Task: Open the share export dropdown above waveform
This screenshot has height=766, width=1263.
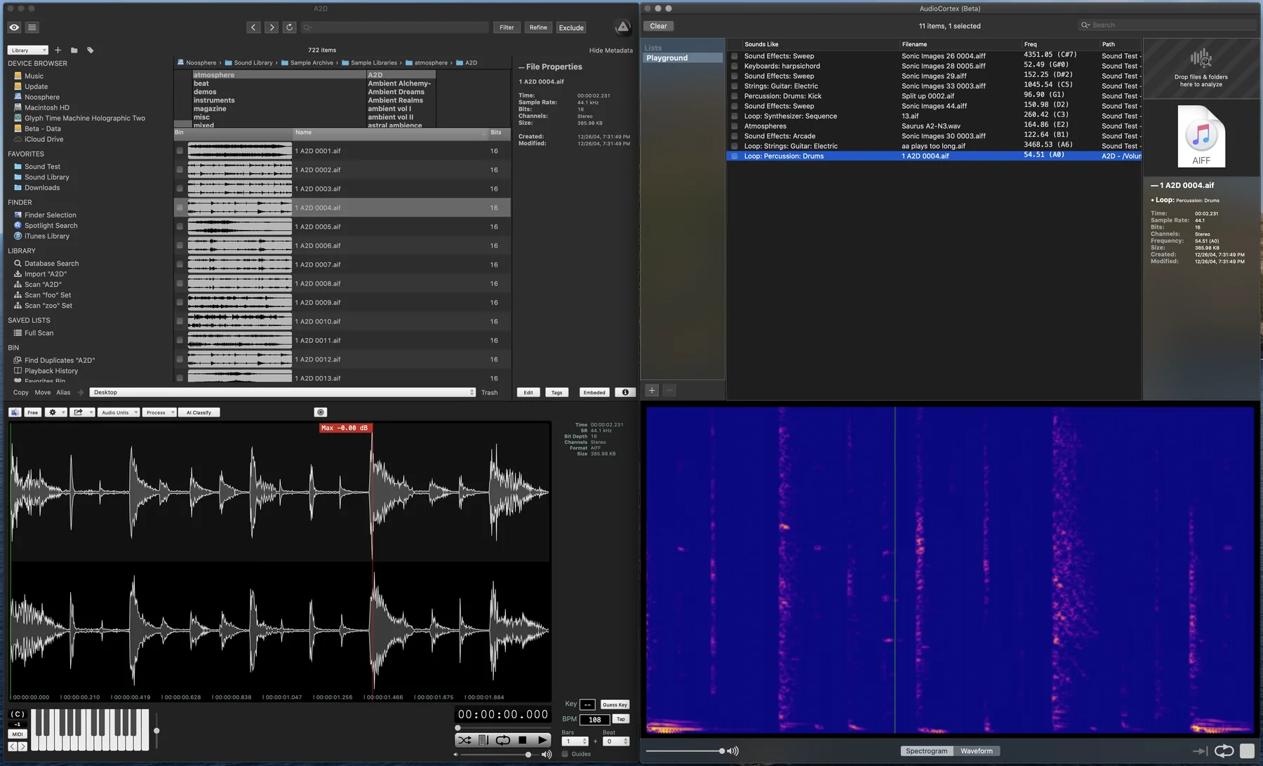Action: (82, 412)
